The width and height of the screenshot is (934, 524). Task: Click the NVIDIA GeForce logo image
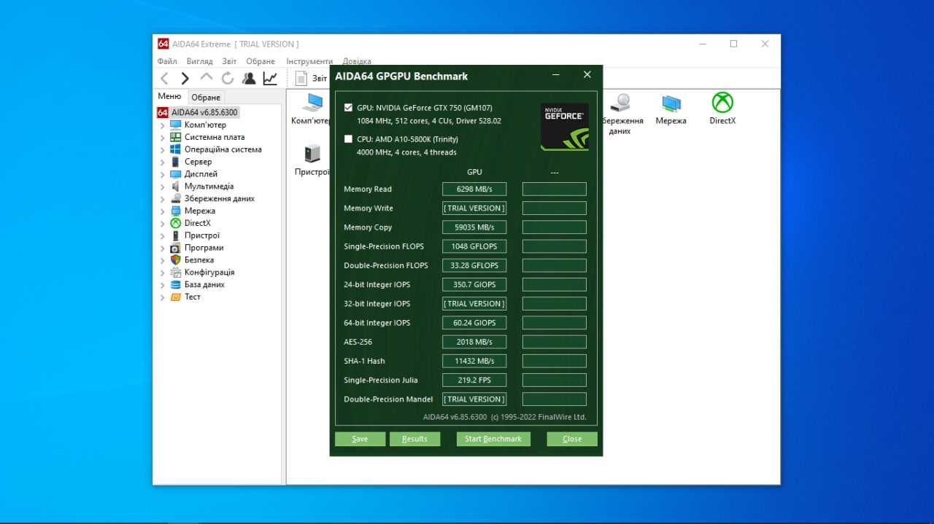(565, 127)
